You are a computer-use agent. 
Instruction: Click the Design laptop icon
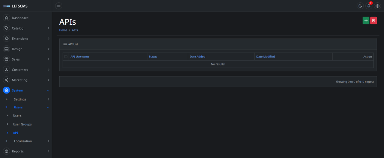point(6,49)
